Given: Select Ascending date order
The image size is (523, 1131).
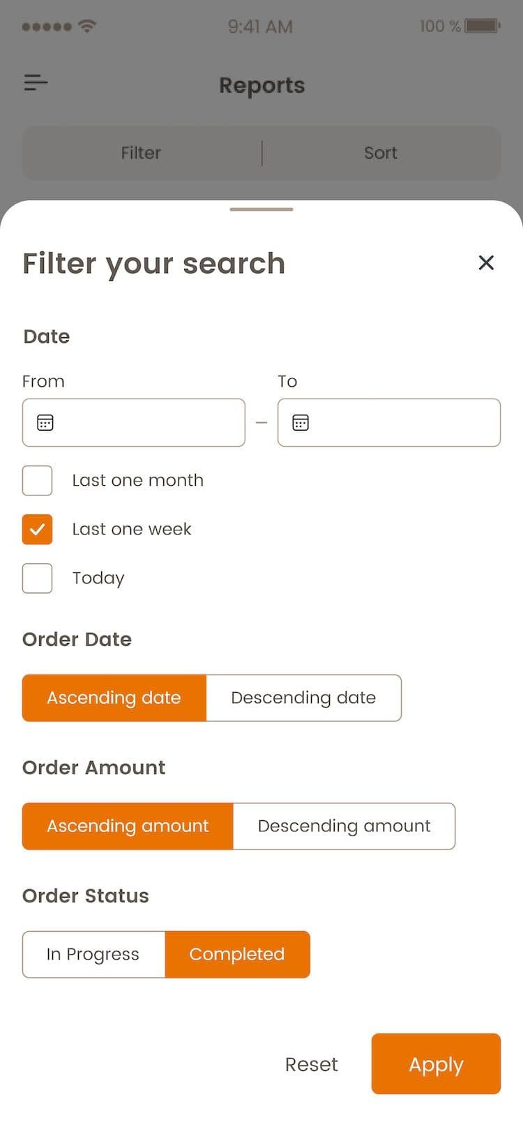Looking at the screenshot, I should 114,698.
